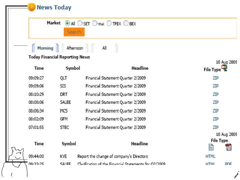Image resolution: width=240 pixels, height=180 pixels.
Task: Select the BEX market radio button
Action: (126, 23)
